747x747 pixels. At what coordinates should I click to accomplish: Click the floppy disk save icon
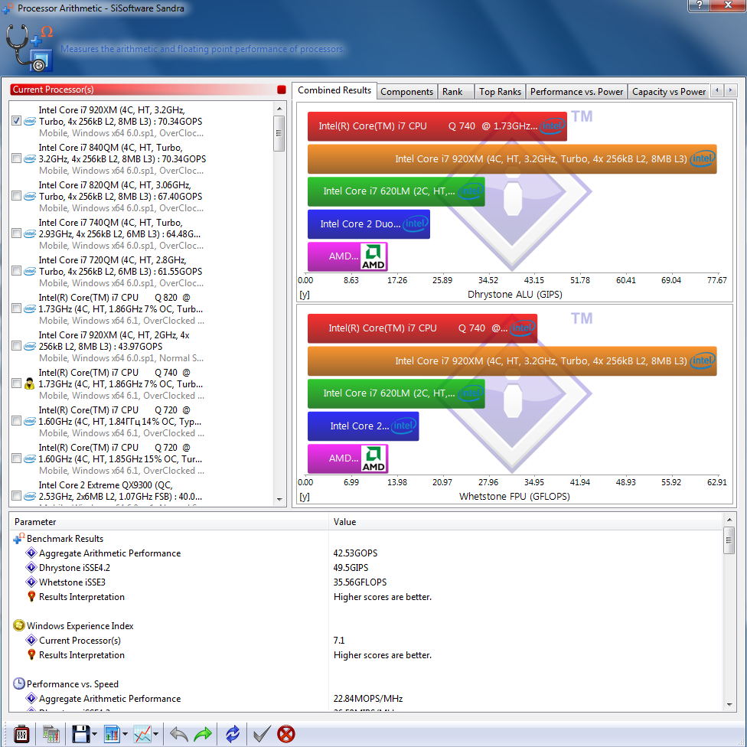tap(80, 734)
